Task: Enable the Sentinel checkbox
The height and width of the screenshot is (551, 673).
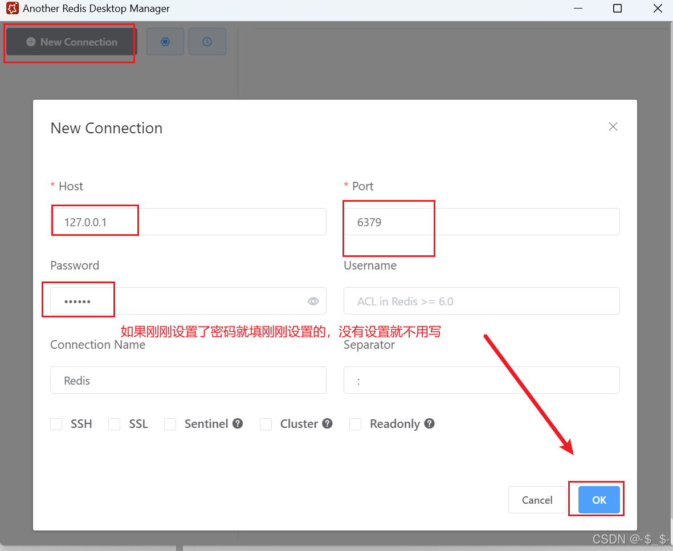Action: (x=170, y=424)
